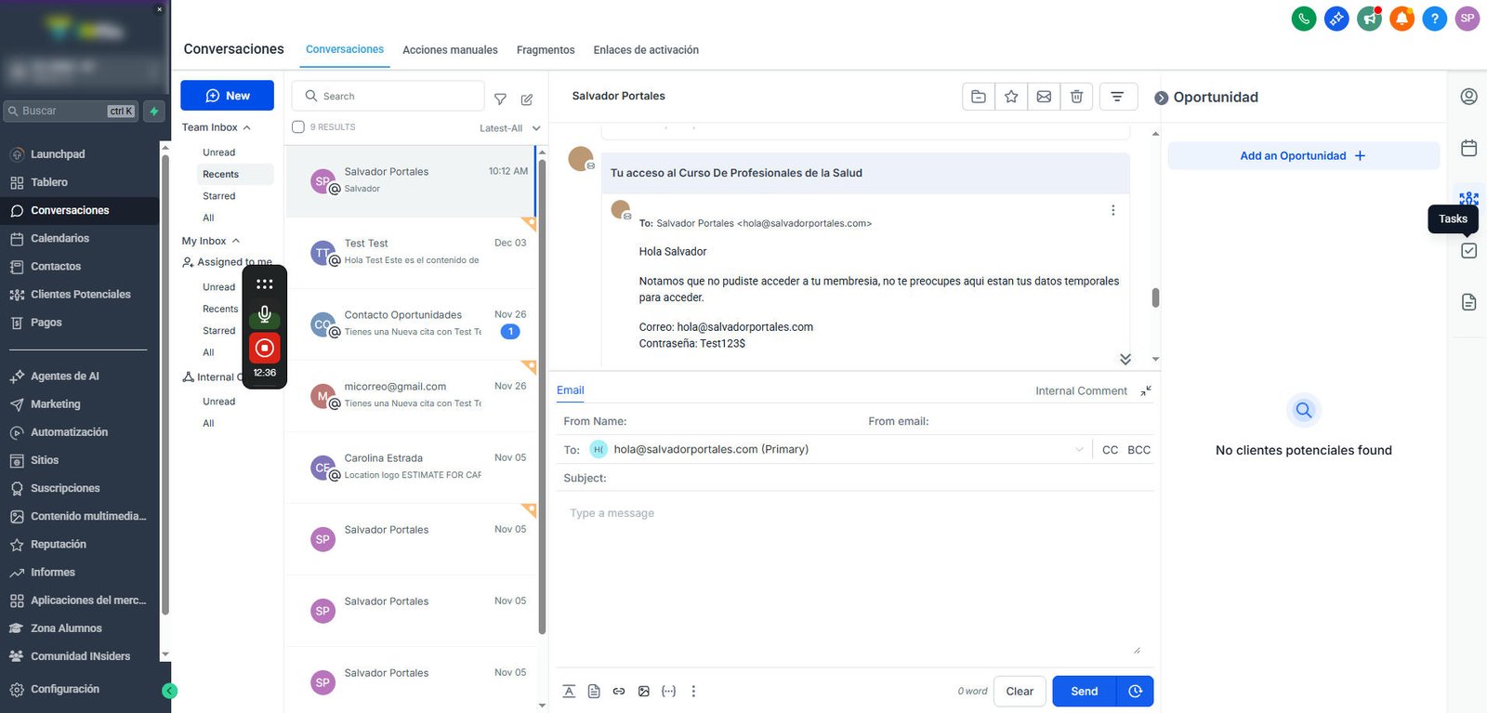Click the New conversation button

[x=227, y=96]
